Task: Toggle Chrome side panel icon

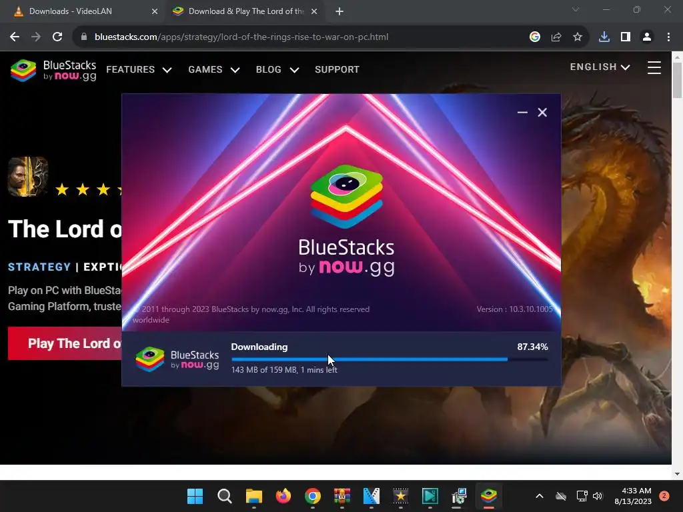Action: (626, 37)
